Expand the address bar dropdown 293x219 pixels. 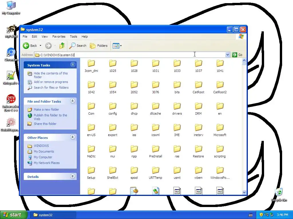pyautogui.click(x=227, y=55)
